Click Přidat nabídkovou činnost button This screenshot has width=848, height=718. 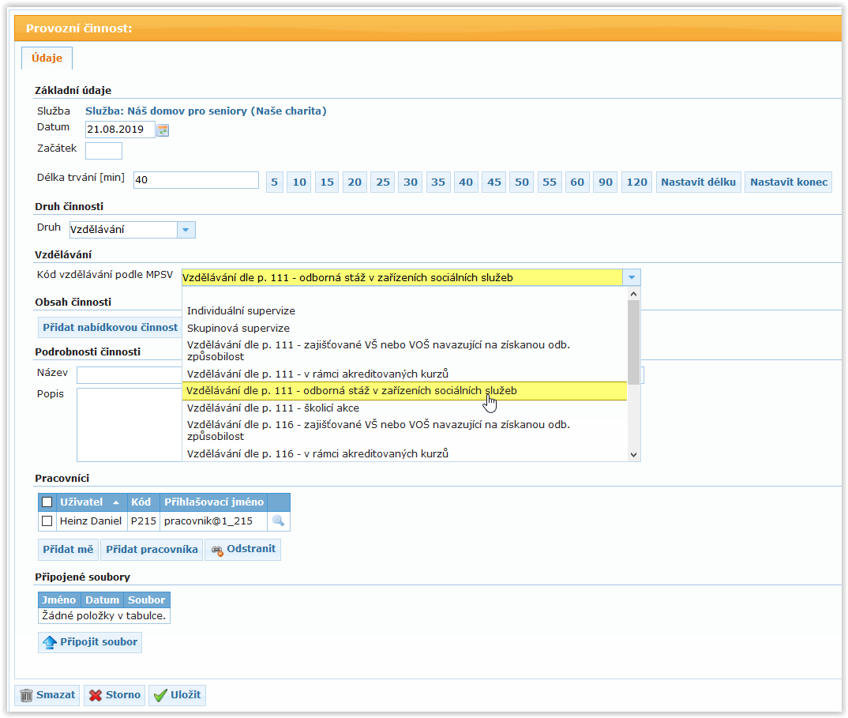(x=111, y=327)
